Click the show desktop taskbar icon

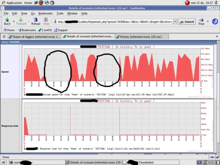3,162
